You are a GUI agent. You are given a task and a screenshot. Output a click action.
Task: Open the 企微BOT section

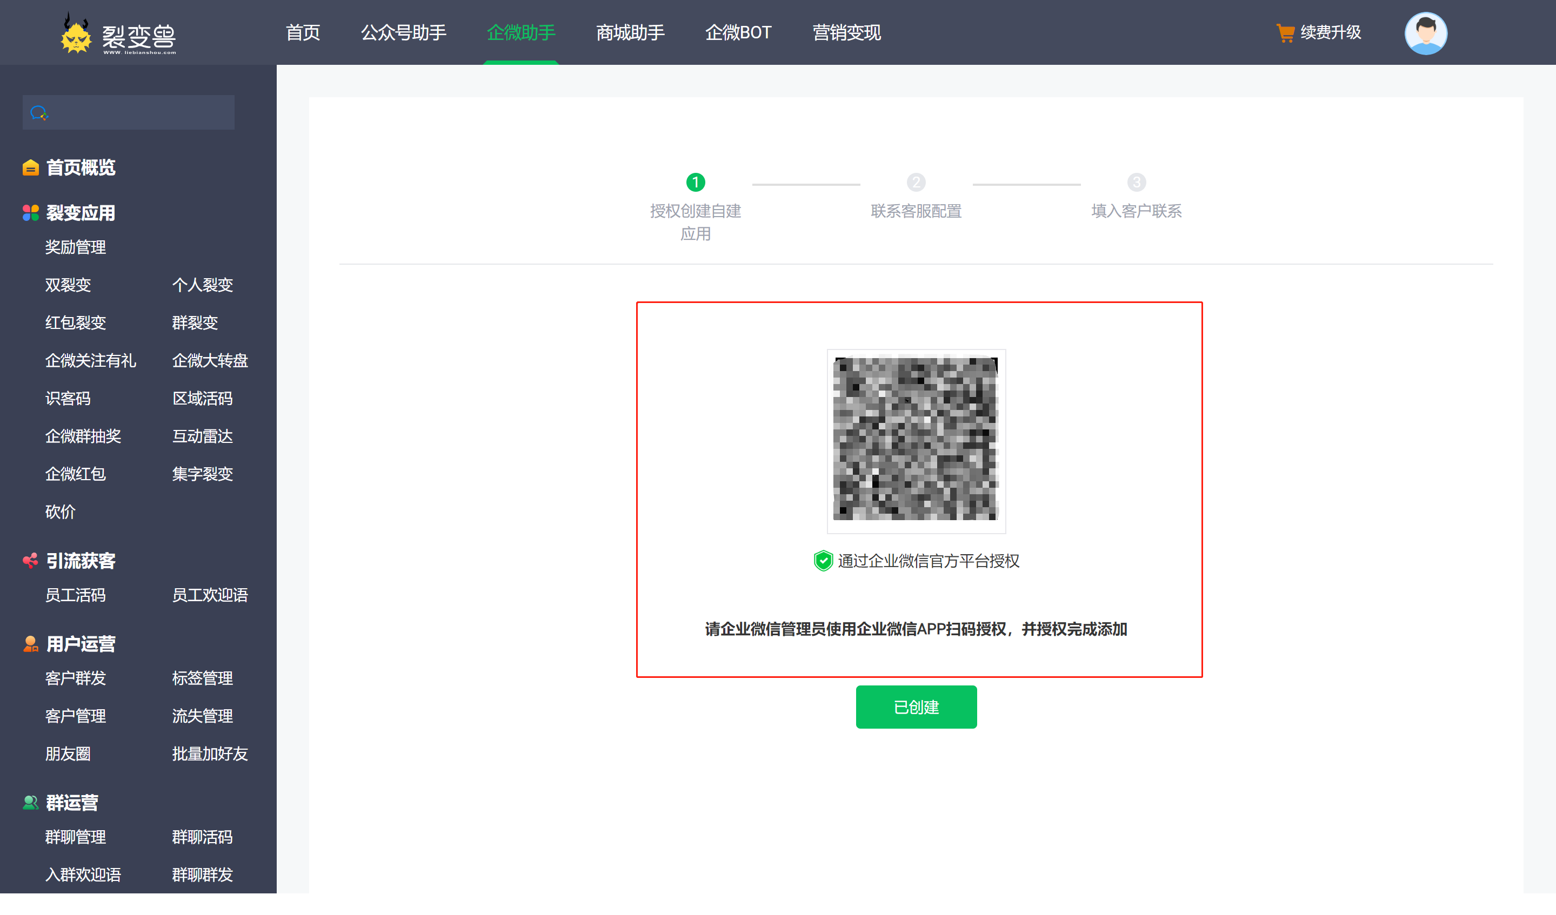click(738, 33)
